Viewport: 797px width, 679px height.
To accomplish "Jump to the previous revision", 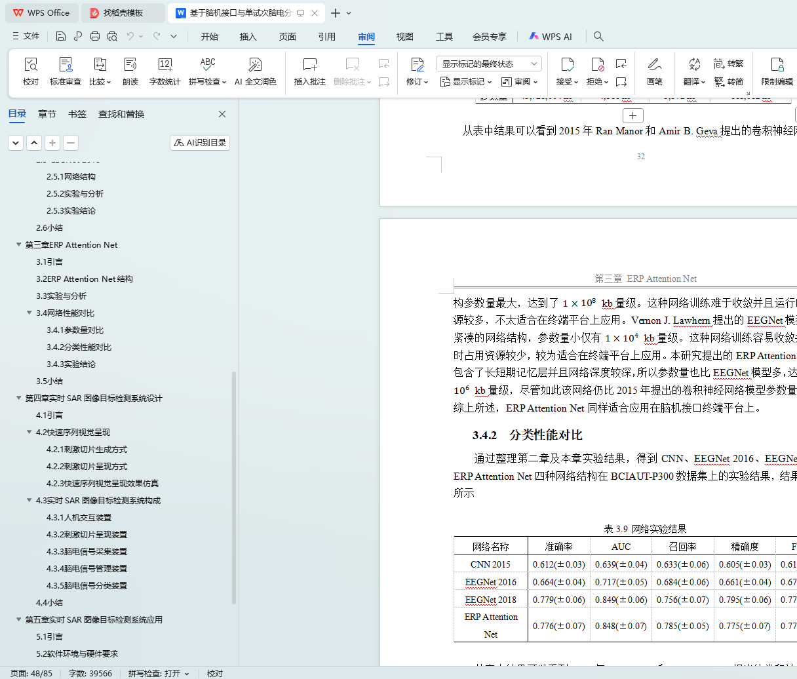I will (x=621, y=64).
